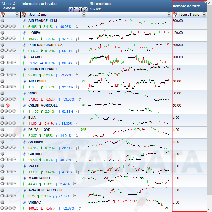Viewport: 212px width, 212px height.
Task: Open info icon for VINCI
Action: pos(24,93)
